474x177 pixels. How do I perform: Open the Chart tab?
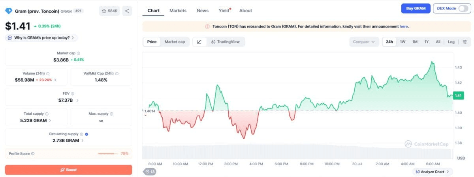pyautogui.click(x=153, y=11)
